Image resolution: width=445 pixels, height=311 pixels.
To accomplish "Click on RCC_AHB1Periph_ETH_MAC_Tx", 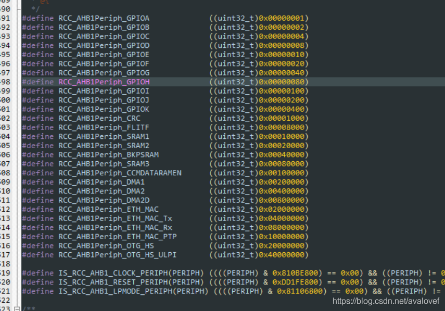I will [x=115, y=218].
